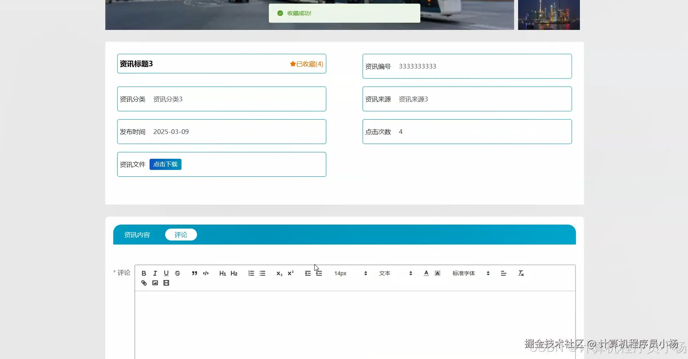Click inside the comment text area
This screenshot has height=359, width=688.
pos(355,325)
